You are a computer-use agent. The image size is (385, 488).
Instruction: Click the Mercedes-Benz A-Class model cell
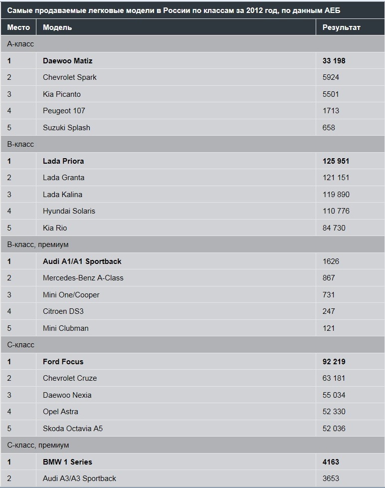coord(176,278)
